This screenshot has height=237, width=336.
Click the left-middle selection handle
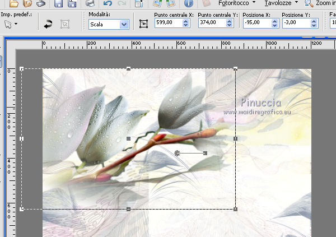[x=21, y=139]
